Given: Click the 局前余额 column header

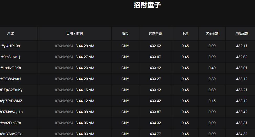Looking at the screenshot, I should click(x=155, y=34).
